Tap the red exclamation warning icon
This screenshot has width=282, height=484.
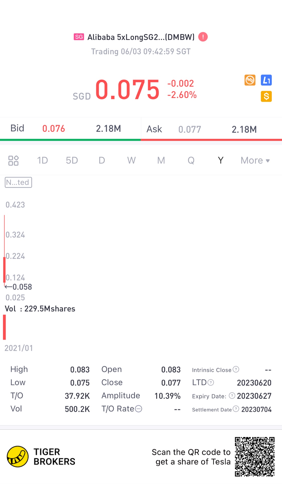click(x=203, y=37)
